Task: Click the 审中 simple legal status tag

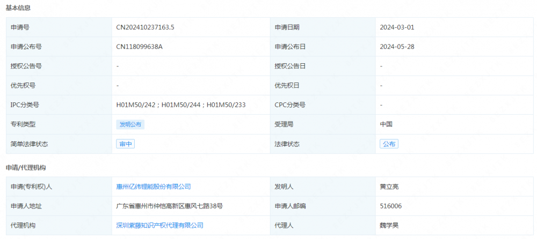Action: 126,144
